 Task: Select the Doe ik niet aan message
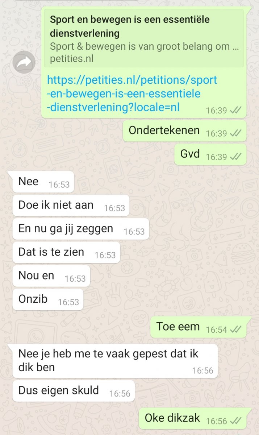click(71, 206)
